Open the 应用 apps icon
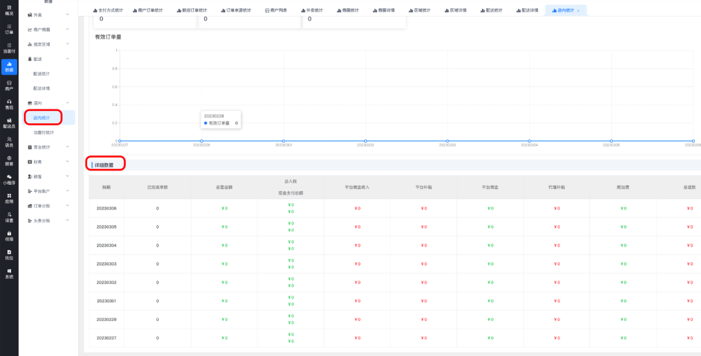The image size is (701, 356). [9, 199]
